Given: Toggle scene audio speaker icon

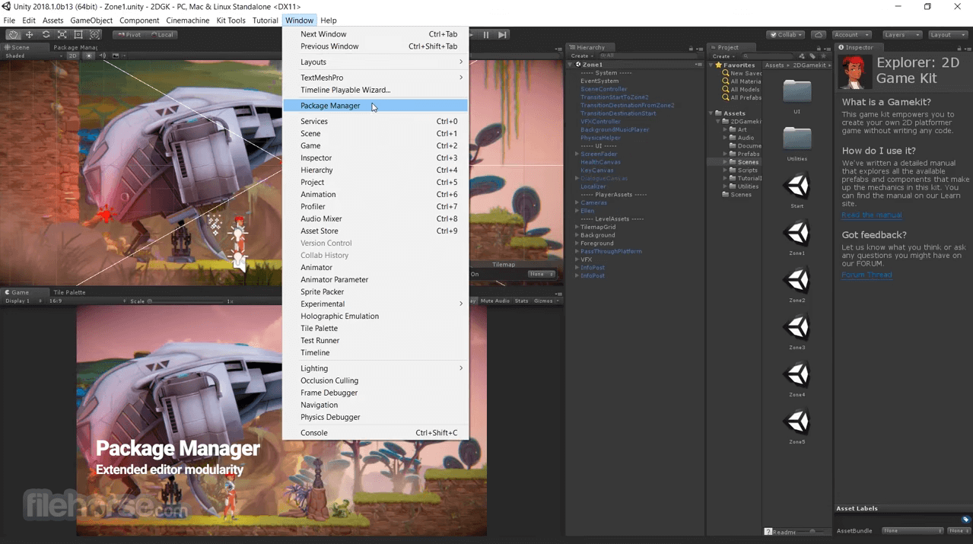Looking at the screenshot, I should pyautogui.click(x=103, y=56).
